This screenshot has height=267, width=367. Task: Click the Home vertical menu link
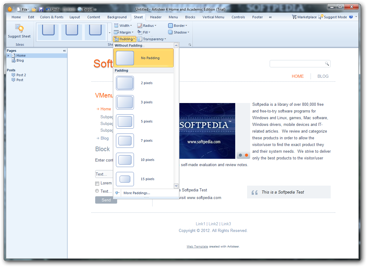(x=106, y=109)
